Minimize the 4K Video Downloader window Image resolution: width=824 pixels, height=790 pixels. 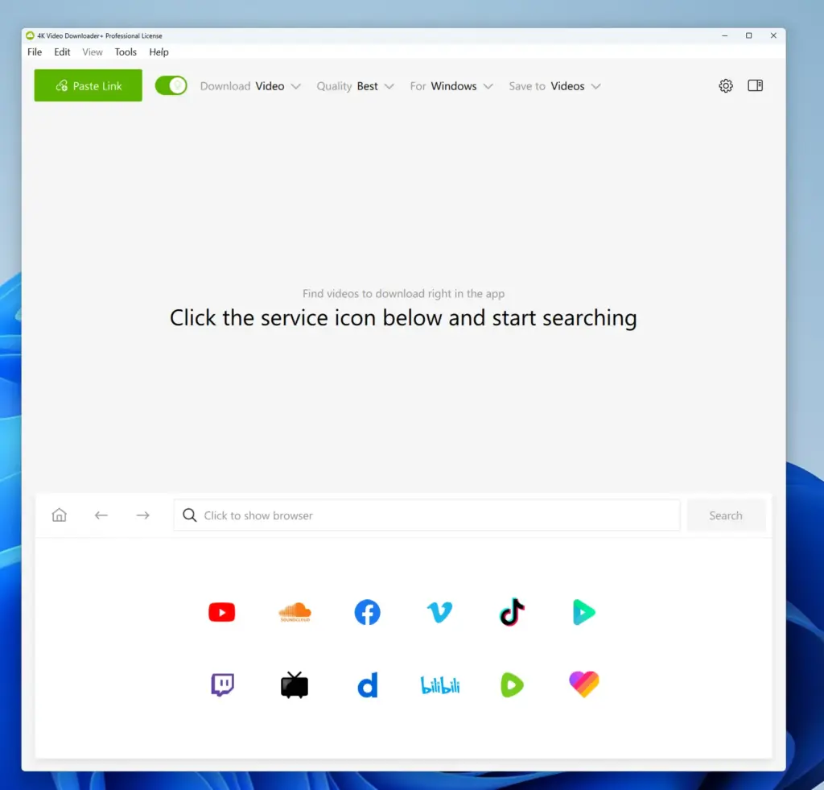tap(725, 35)
